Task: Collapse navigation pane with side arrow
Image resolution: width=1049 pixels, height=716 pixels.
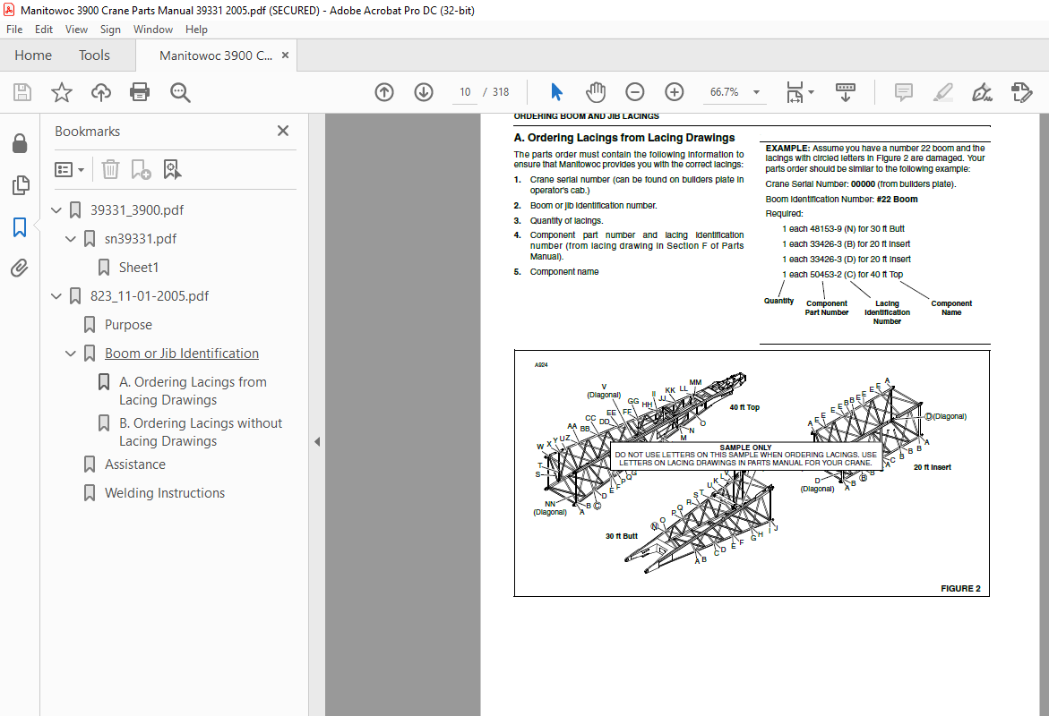Action: [317, 441]
